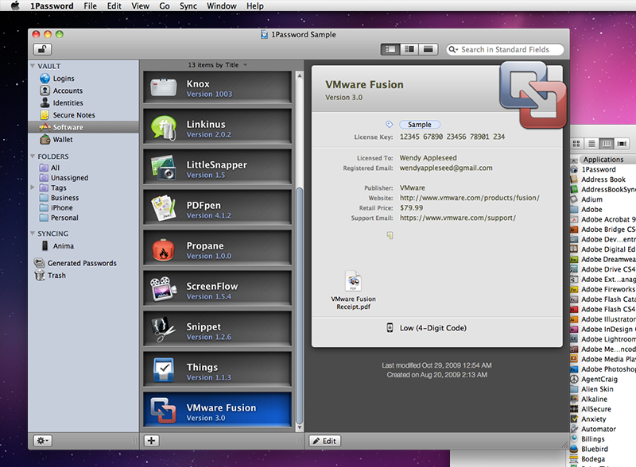Image resolution: width=636 pixels, height=467 pixels.
Task: Select the LittleSnapper entry
Action: point(217,168)
